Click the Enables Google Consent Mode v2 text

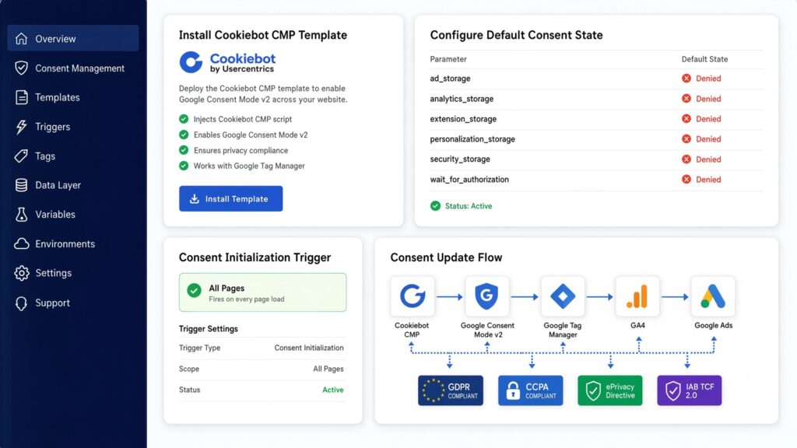pyautogui.click(x=251, y=135)
